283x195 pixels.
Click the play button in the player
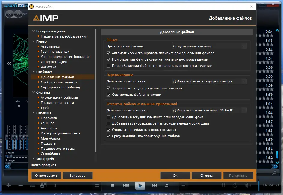click(140, 185)
